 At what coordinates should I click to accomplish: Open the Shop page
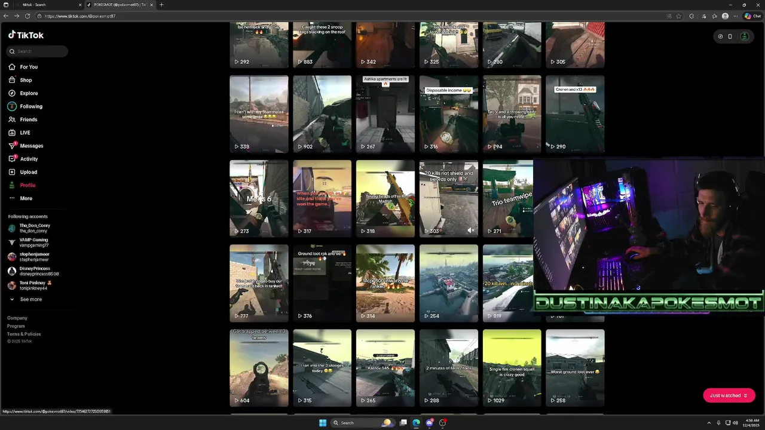(x=21, y=80)
